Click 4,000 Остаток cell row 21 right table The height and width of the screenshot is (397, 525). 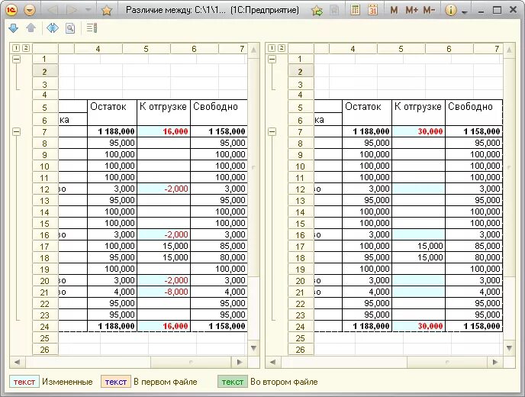pos(367,292)
